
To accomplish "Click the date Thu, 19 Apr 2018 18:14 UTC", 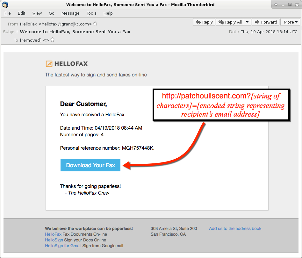I will 269,32.
